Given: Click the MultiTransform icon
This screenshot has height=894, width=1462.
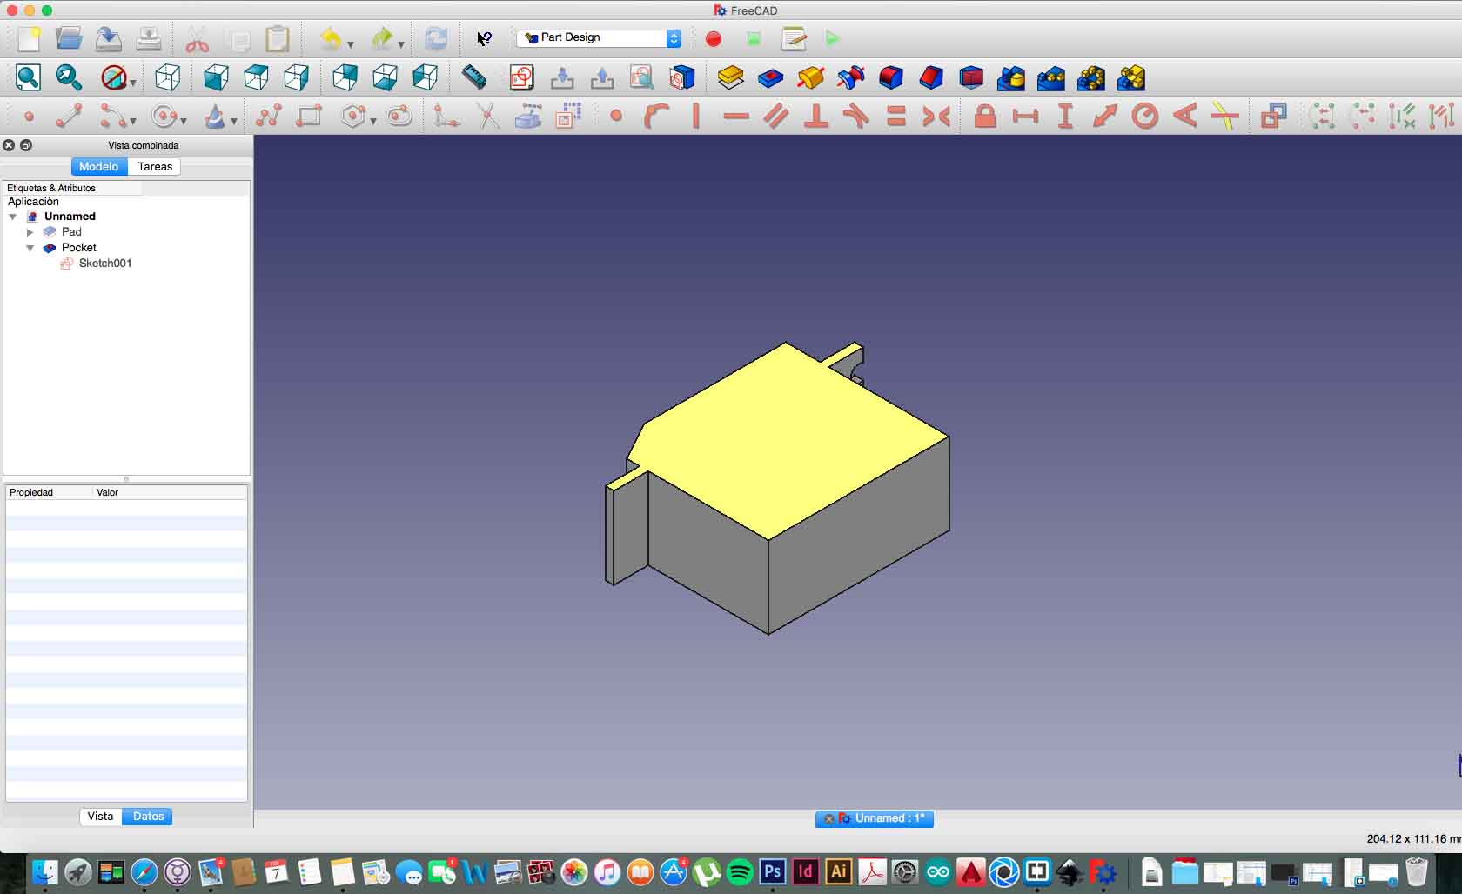Looking at the screenshot, I should tap(1130, 77).
